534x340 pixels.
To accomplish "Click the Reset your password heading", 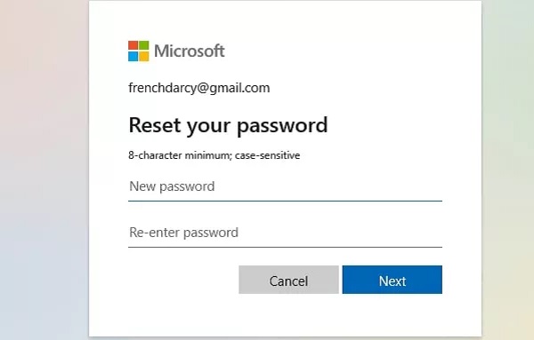I will point(228,125).
